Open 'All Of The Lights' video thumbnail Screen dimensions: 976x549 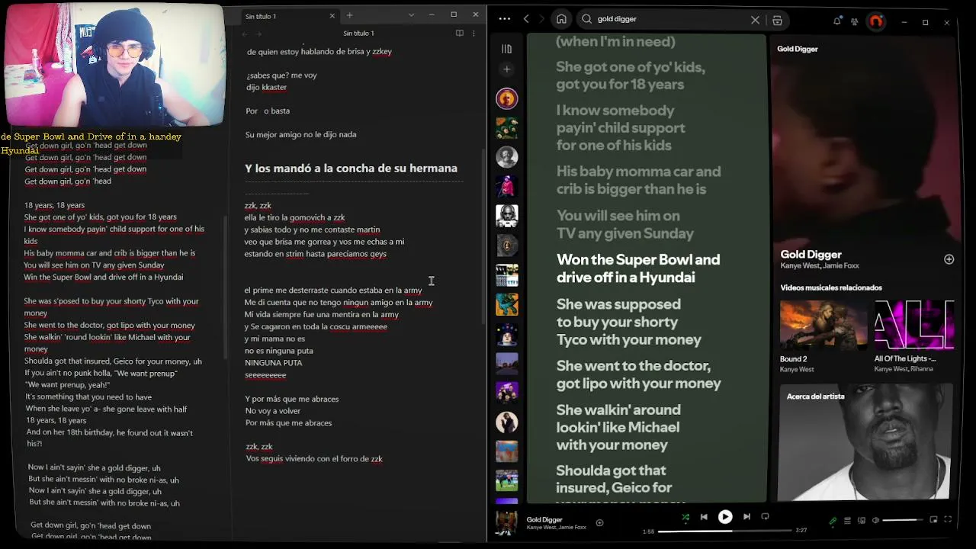(914, 325)
